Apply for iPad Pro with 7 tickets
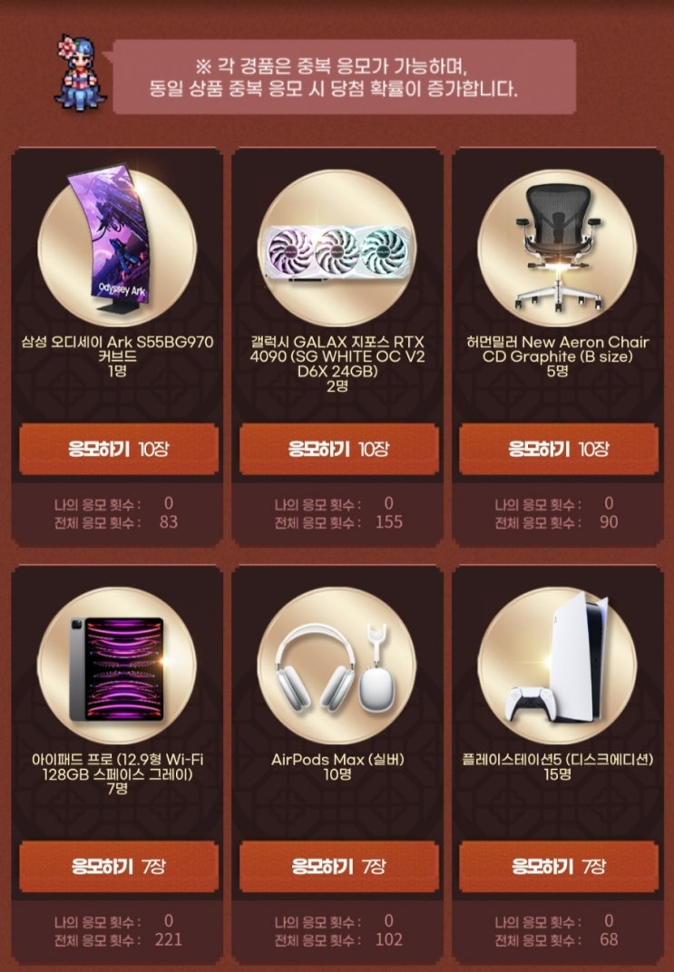The image size is (674, 972). [x=119, y=866]
